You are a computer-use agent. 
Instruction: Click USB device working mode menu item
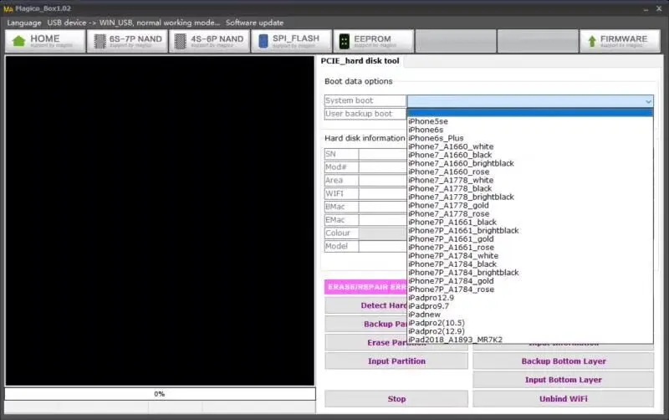click(x=134, y=23)
